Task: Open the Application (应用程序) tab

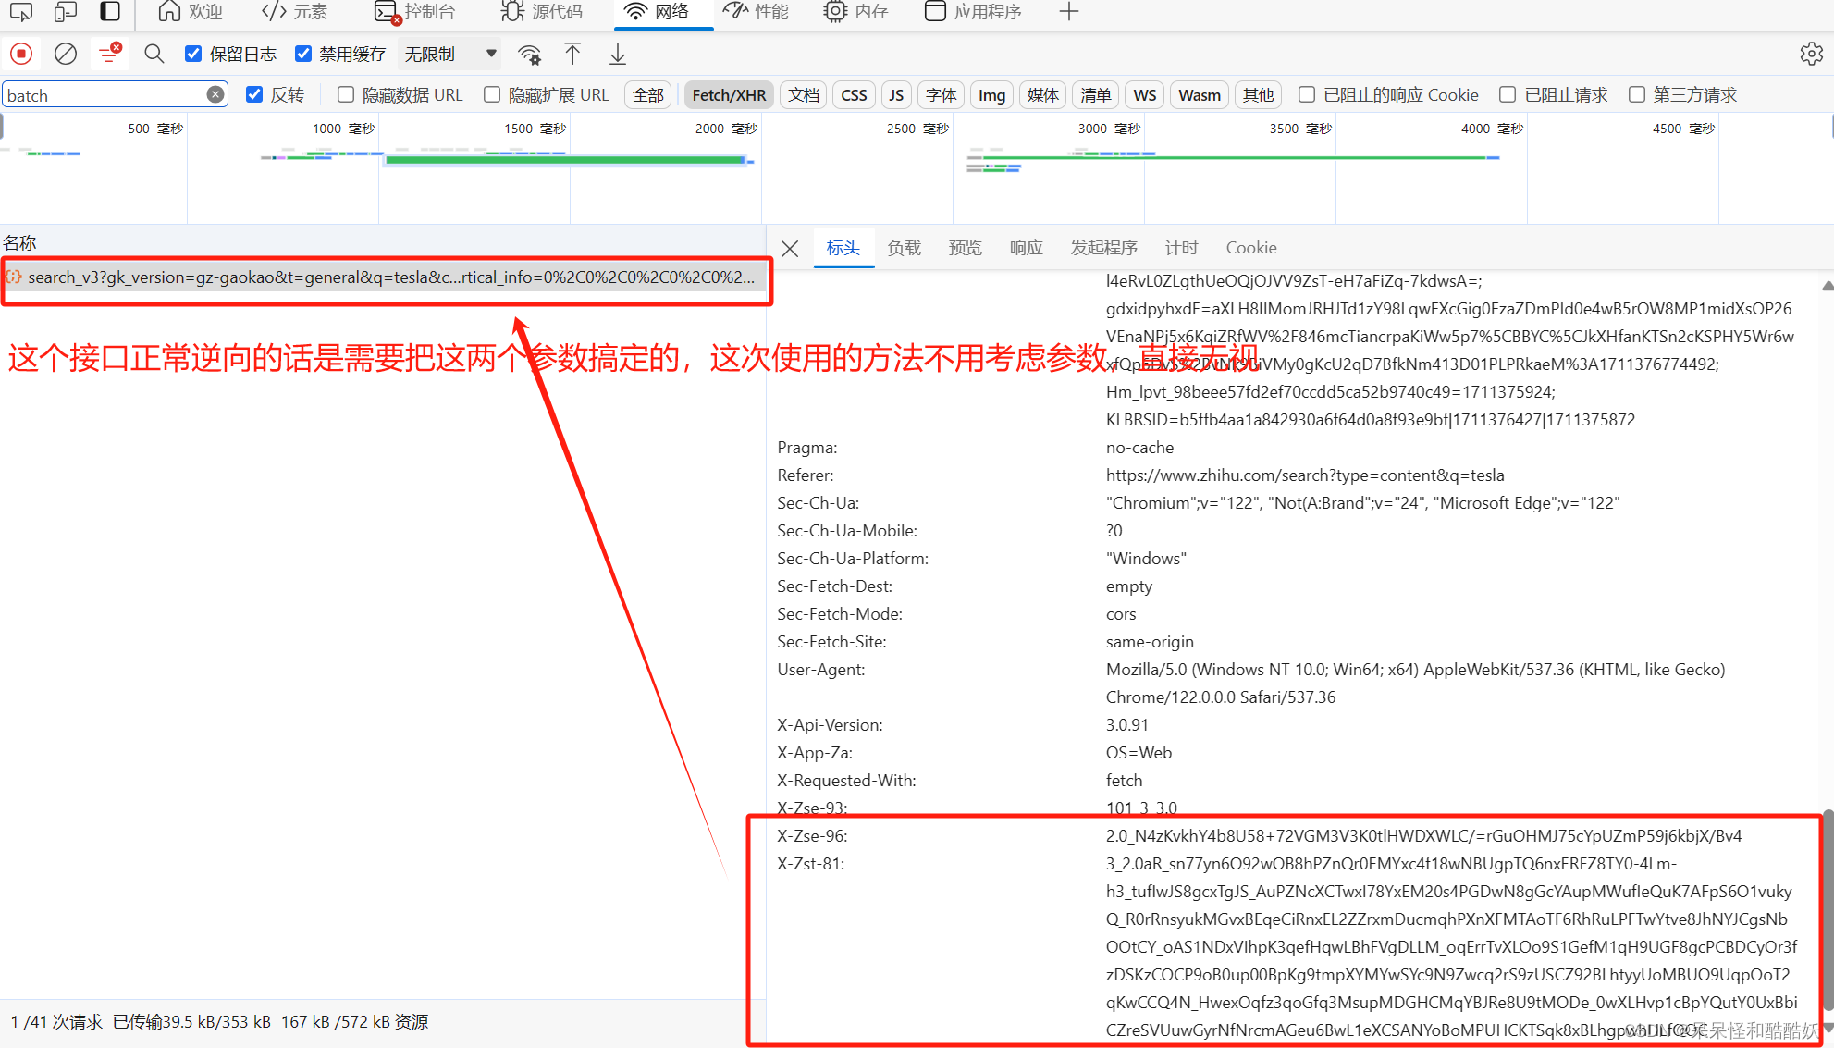Action: tap(974, 11)
